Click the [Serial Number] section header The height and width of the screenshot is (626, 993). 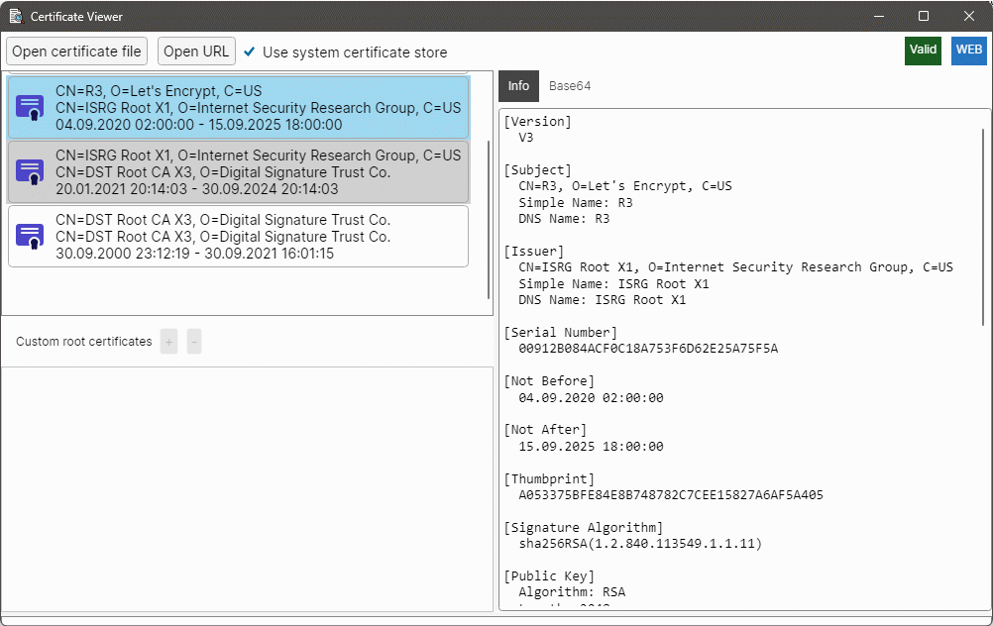(x=561, y=333)
